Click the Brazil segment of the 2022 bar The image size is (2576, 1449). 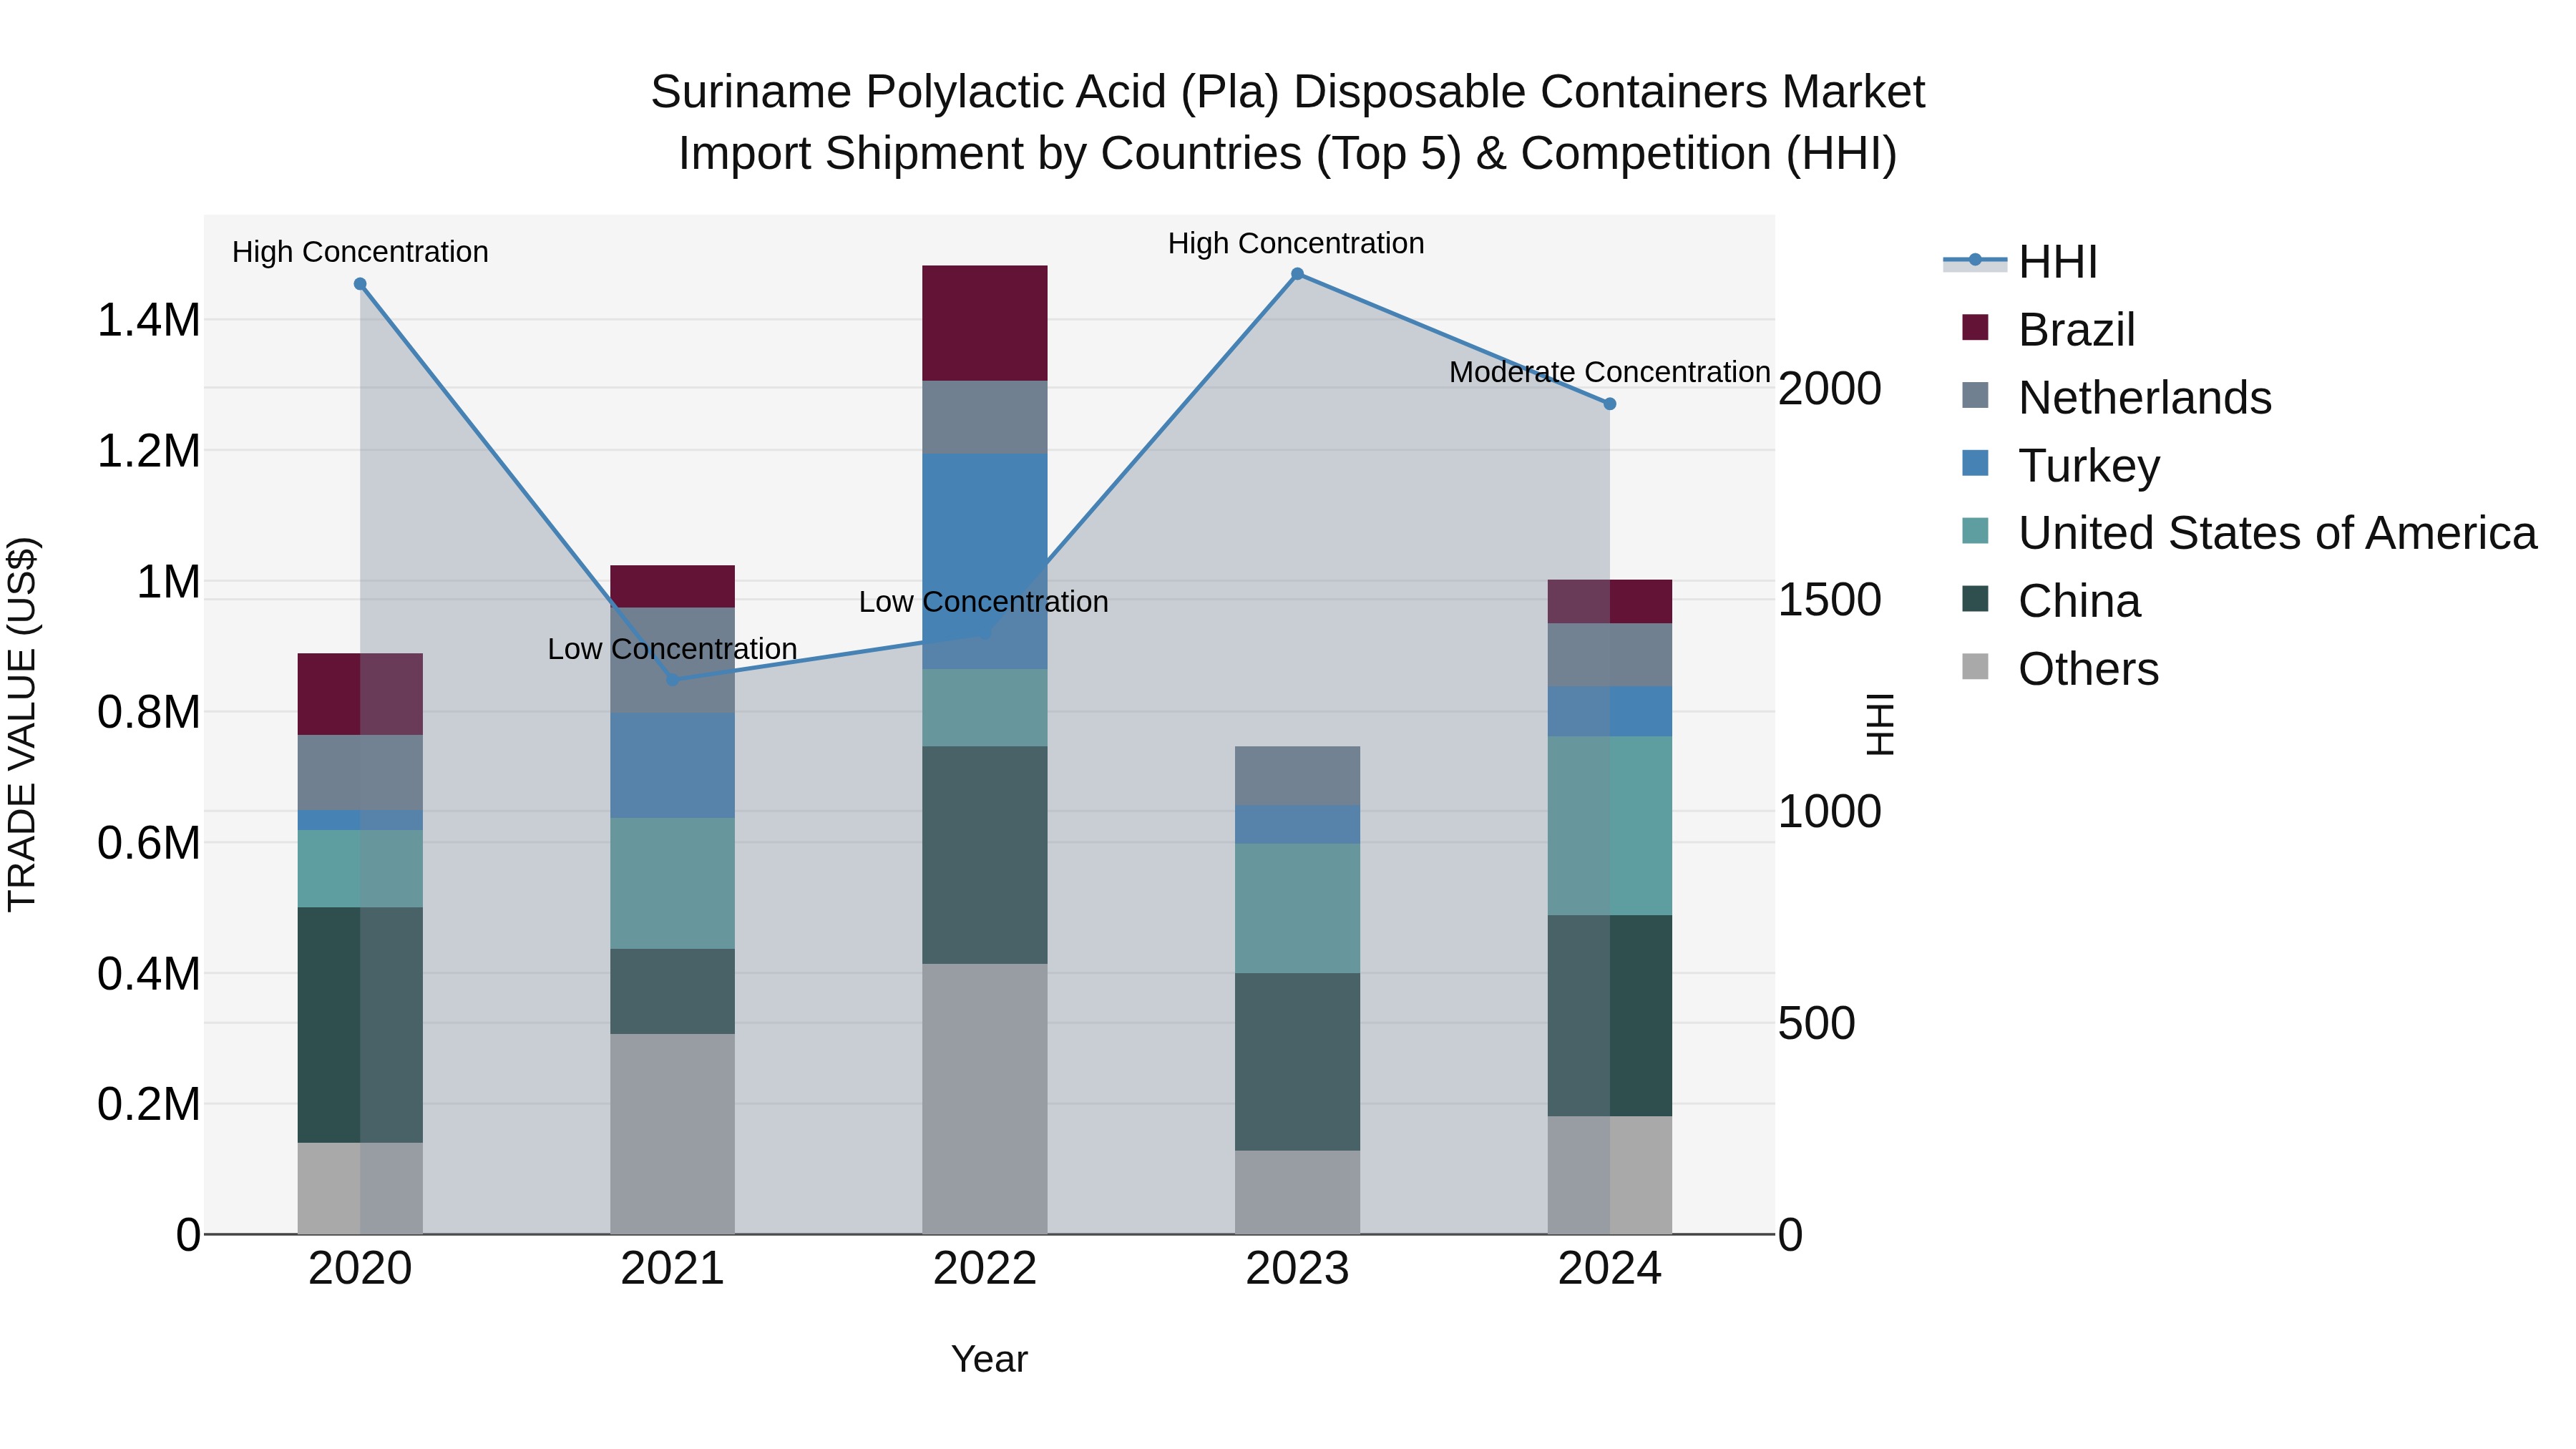tap(985, 323)
